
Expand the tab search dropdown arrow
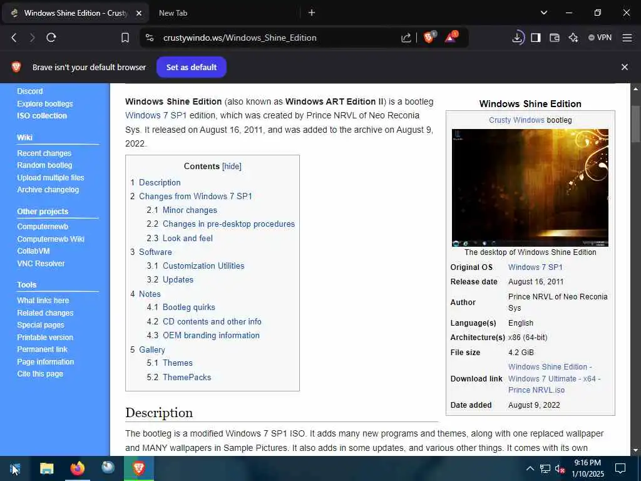[544, 13]
